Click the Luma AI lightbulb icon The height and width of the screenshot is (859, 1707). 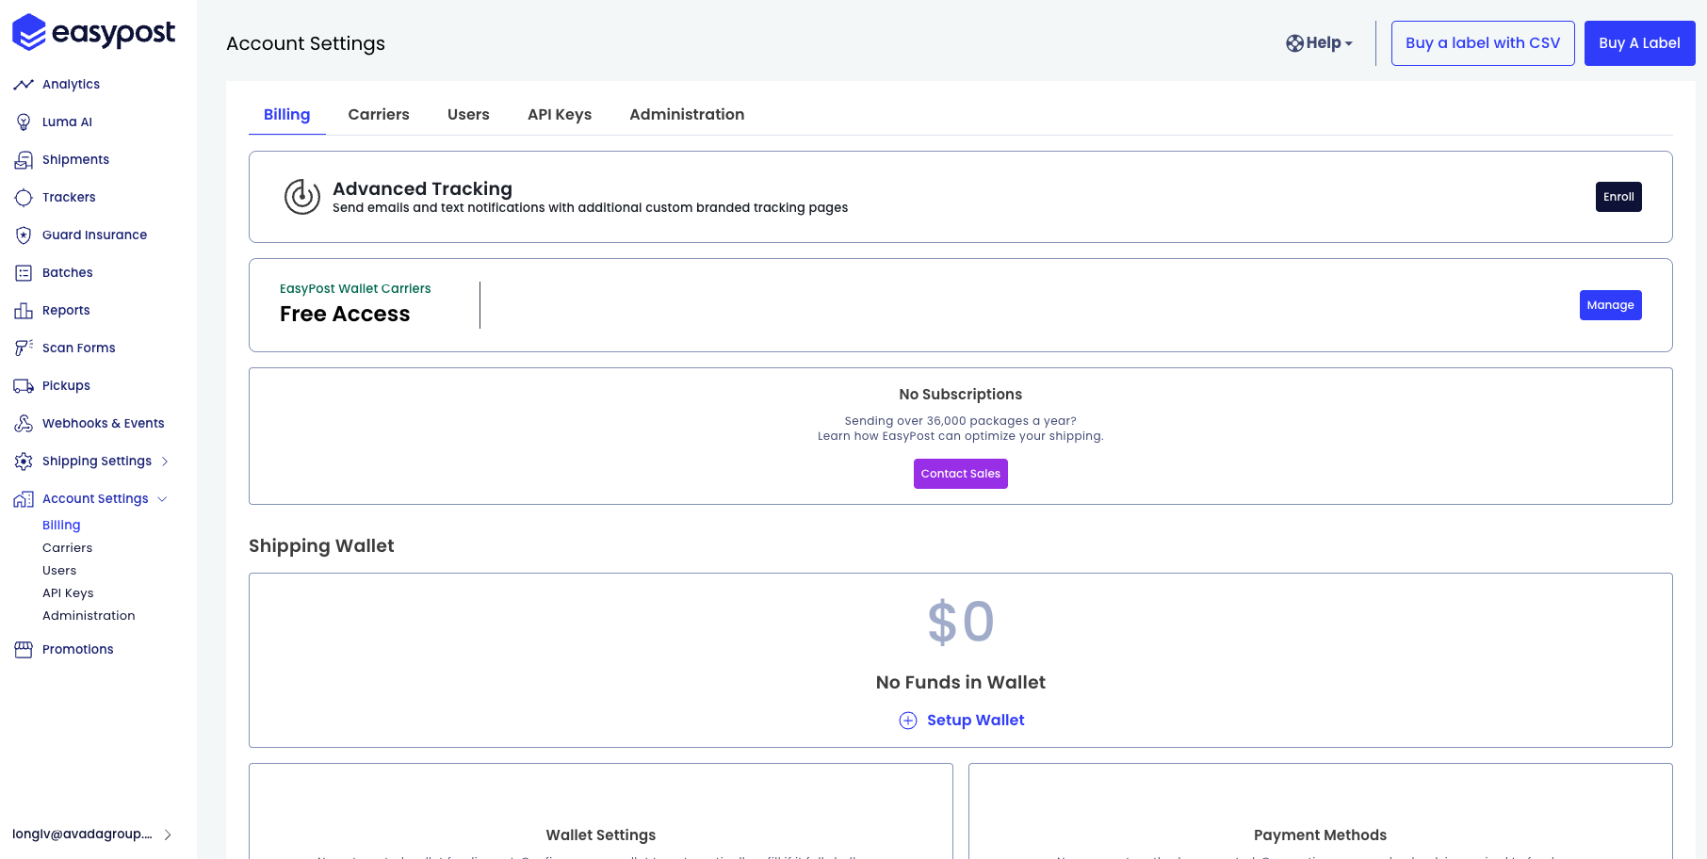coord(24,122)
